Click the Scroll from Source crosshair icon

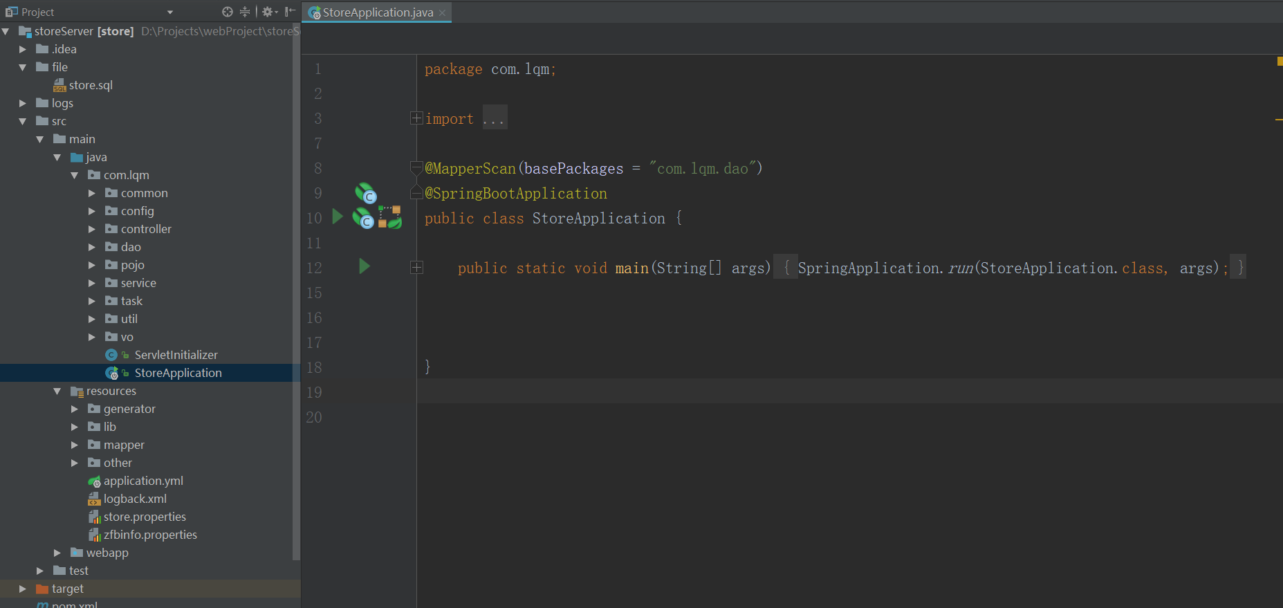pyautogui.click(x=227, y=12)
